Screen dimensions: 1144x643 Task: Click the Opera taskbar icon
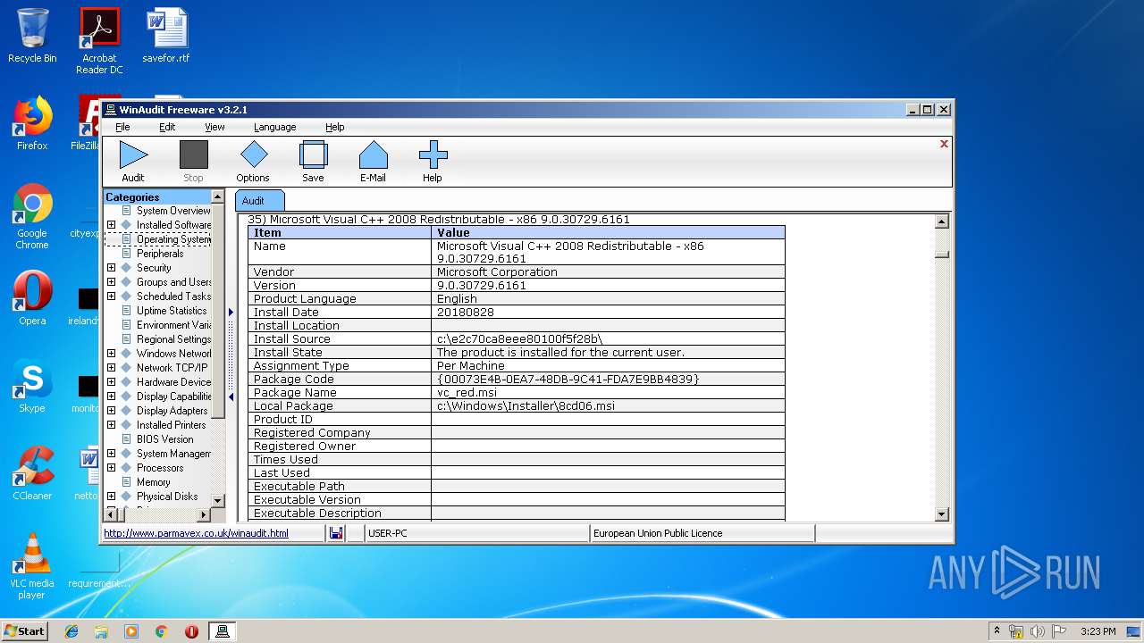point(191,631)
